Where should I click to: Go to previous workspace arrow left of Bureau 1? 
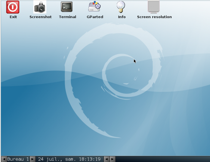coord(4,159)
